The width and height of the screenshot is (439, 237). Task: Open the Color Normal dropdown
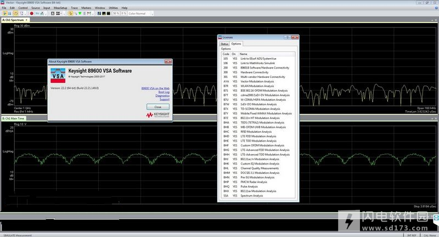tap(140, 13)
